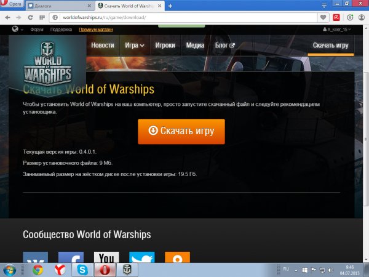The image size is (369, 277).
Task: Open the Speed Dial grid icon
Action: point(42,17)
